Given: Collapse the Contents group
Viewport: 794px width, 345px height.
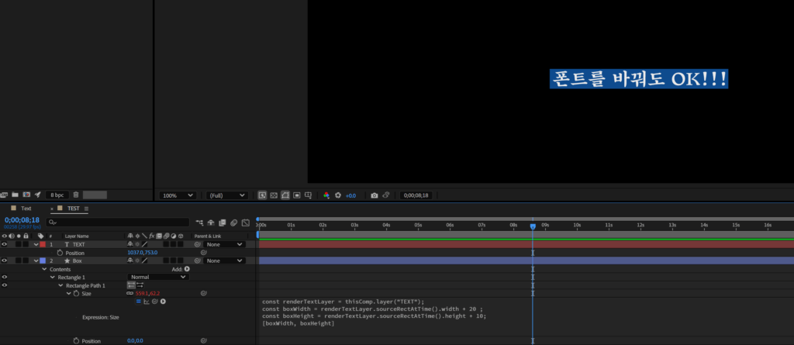Looking at the screenshot, I should pos(44,269).
